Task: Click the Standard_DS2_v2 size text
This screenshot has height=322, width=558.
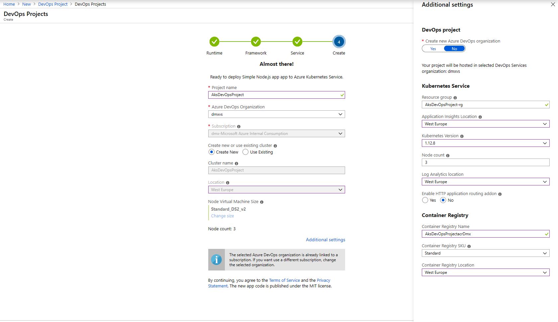Action: pos(229,209)
